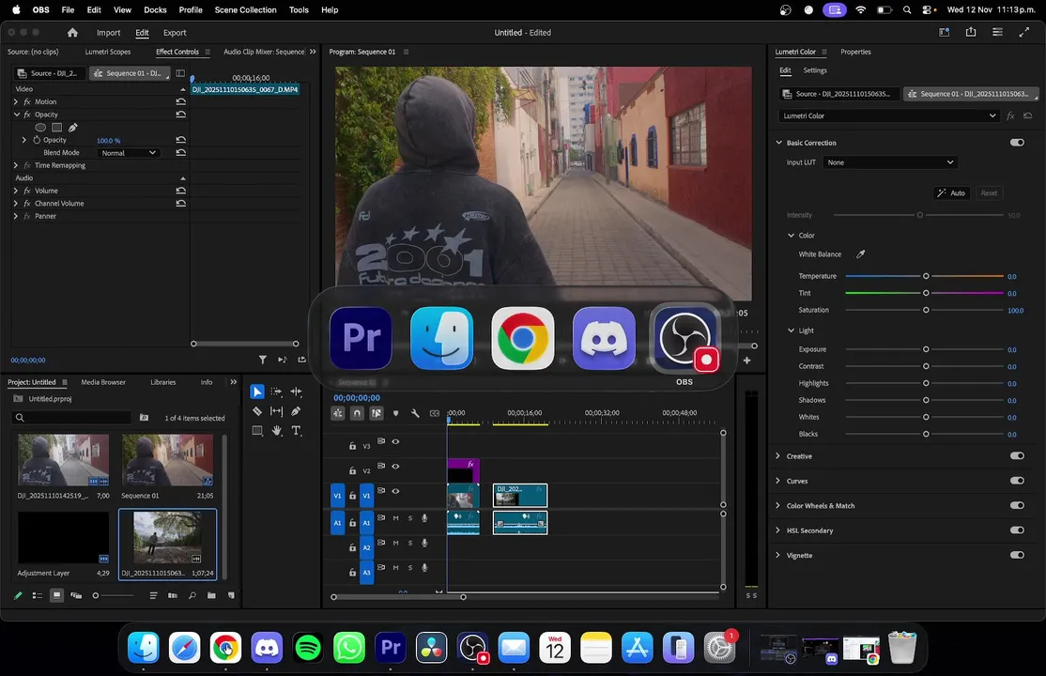Create a new bin in project panel

[211, 595]
